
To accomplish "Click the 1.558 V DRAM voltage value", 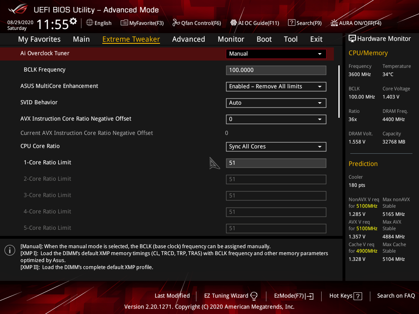I will [357, 142].
